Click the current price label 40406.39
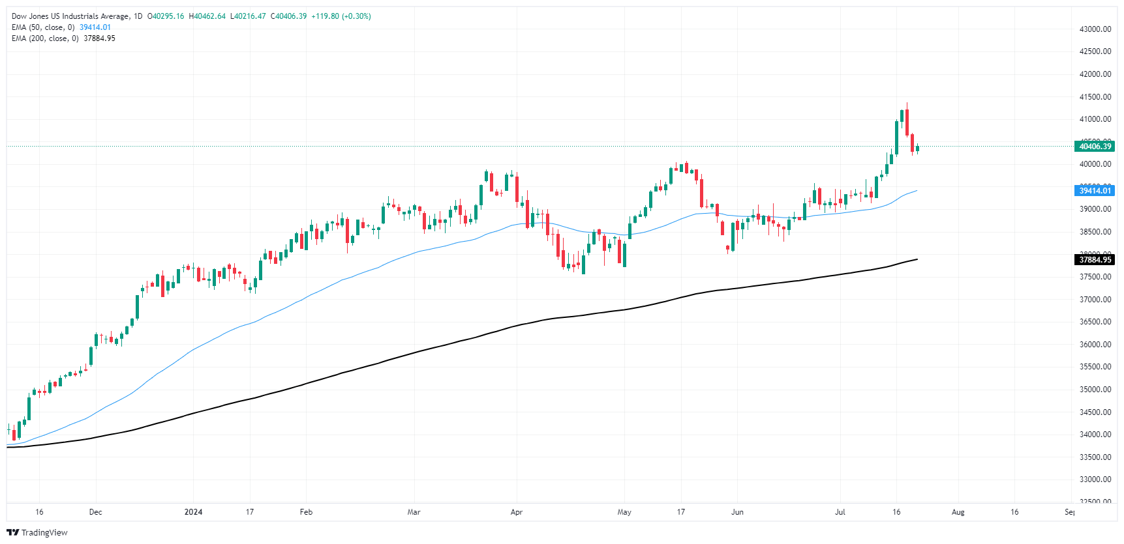 tap(1095, 146)
